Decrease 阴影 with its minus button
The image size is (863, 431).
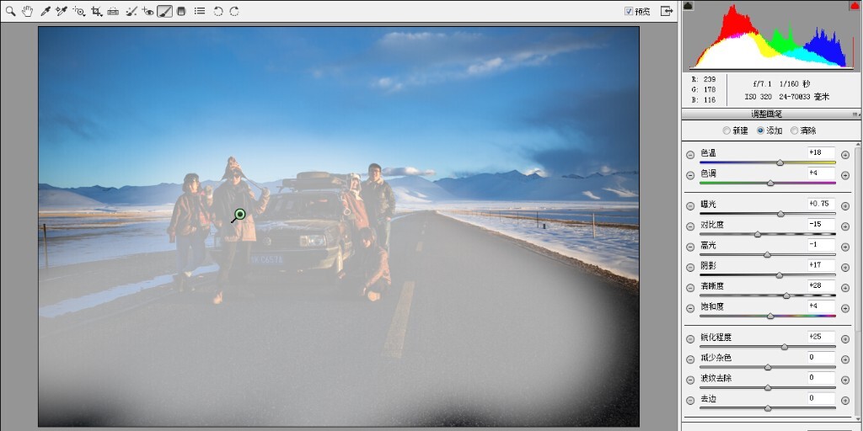point(690,267)
